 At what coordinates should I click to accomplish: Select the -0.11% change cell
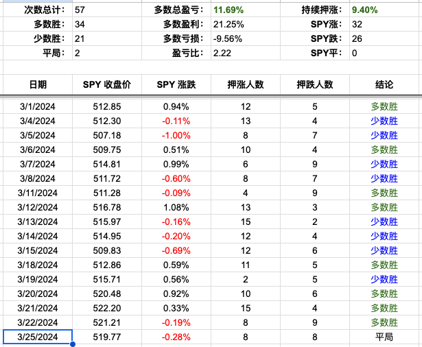pos(176,121)
